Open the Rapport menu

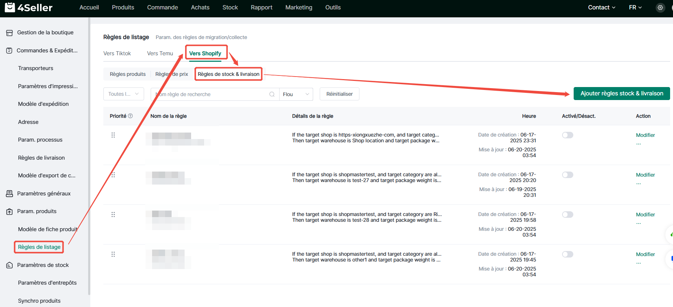[x=262, y=7]
